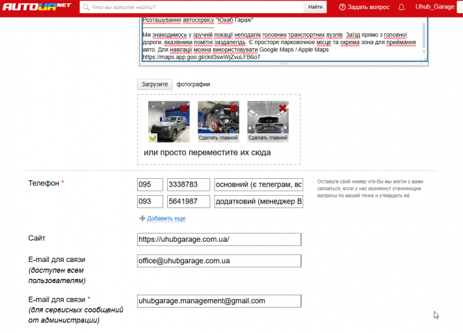Click 'или просто переместите их сюда' drop zone text
The width and height of the screenshot is (463, 333).
click(207, 153)
